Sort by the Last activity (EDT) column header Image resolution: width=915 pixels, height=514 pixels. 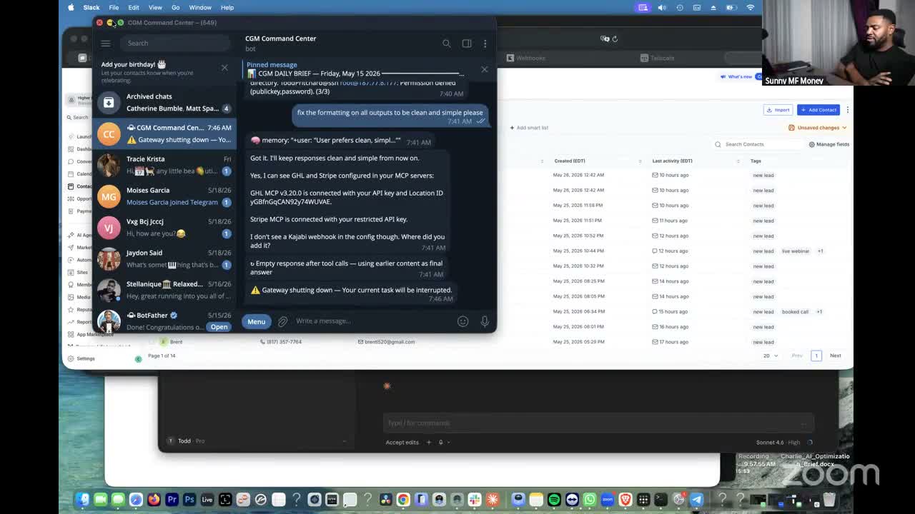(x=672, y=161)
